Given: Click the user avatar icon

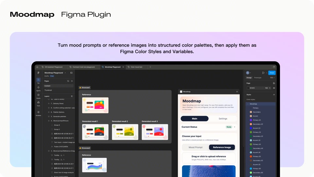Looking at the screenshot, I should 248,73.
